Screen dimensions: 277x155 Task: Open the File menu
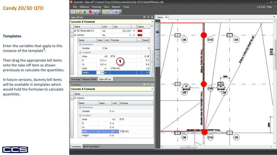point(75,7)
